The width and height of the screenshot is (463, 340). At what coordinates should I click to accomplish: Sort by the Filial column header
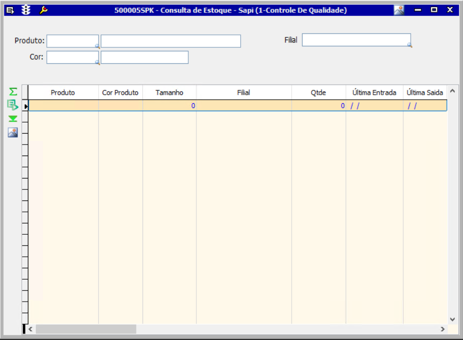pyautogui.click(x=244, y=92)
